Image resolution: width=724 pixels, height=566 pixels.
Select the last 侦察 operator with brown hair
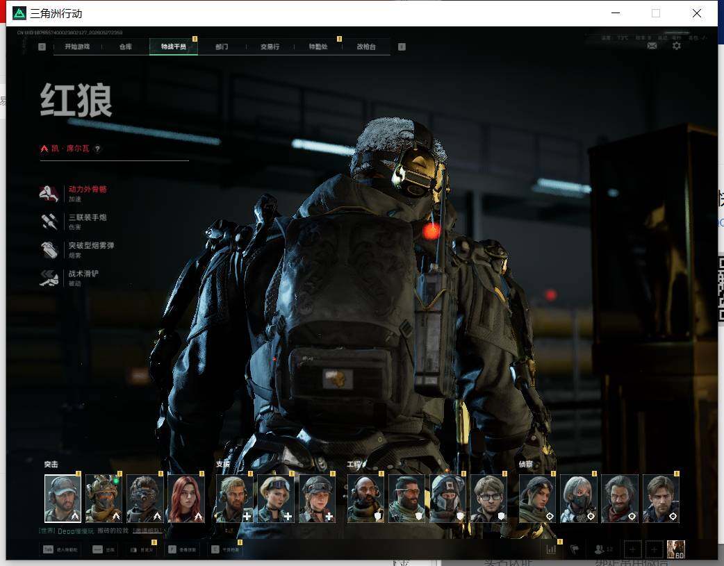click(661, 499)
